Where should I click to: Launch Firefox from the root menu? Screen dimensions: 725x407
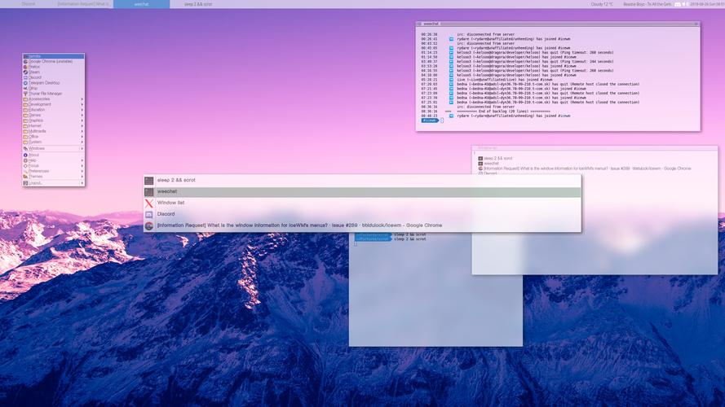click(x=53, y=67)
